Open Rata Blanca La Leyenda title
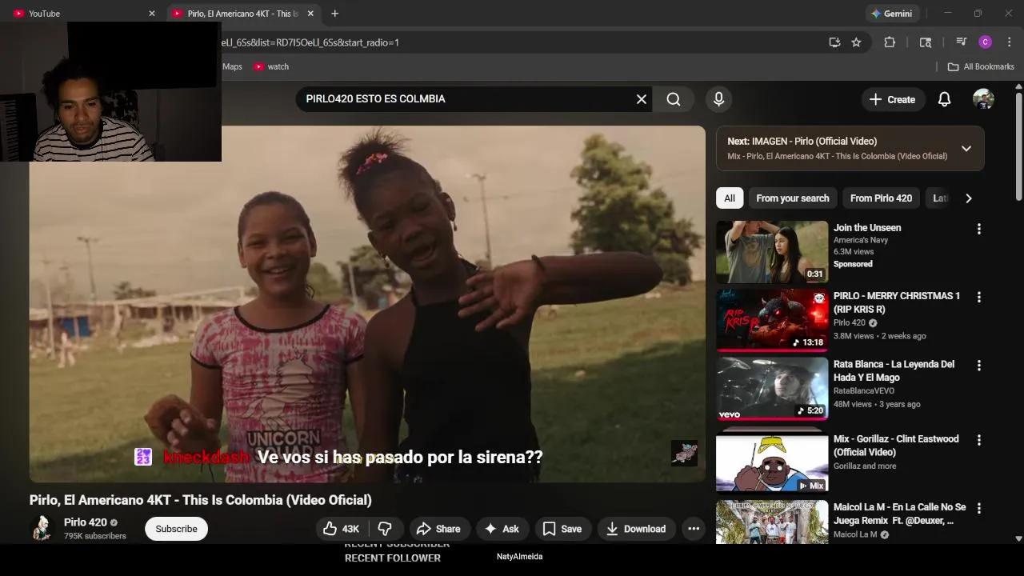 coord(894,370)
